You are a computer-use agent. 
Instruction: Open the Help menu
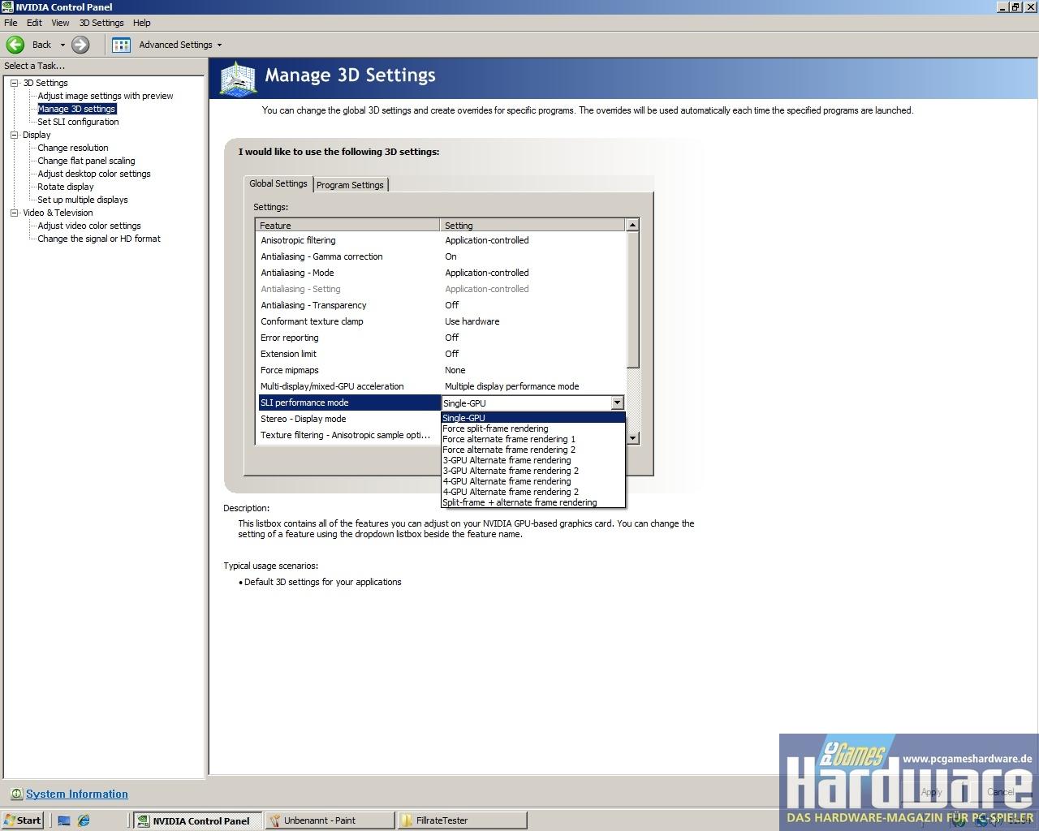pyautogui.click(x=141, y=23)
